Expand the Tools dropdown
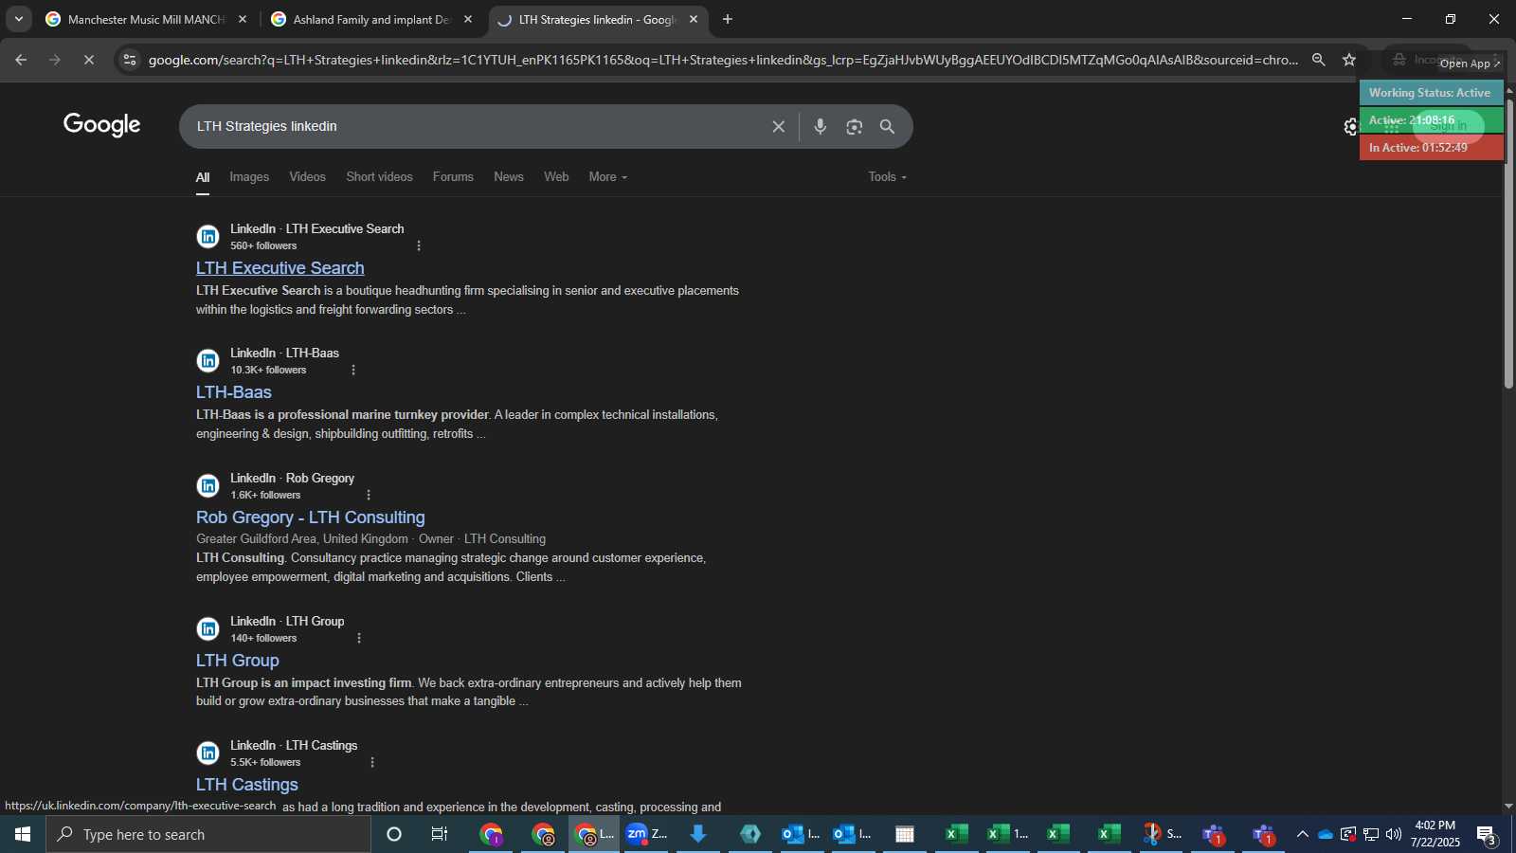1516x853 pixels. pos(887,177)
